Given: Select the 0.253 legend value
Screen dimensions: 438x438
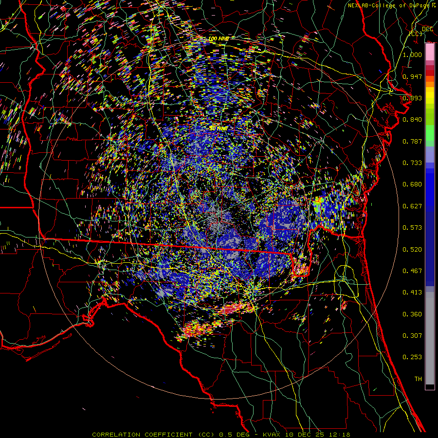Looking at the screenshot, I should point(412,357).
